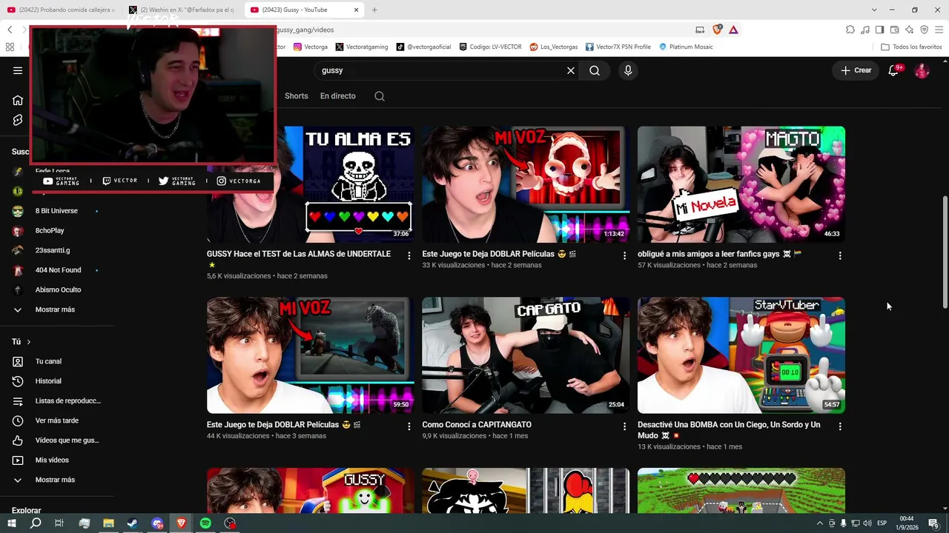The height and width of the screenshot is (533, 949).
Task: Open the account avatar menu
Action: 922,70
